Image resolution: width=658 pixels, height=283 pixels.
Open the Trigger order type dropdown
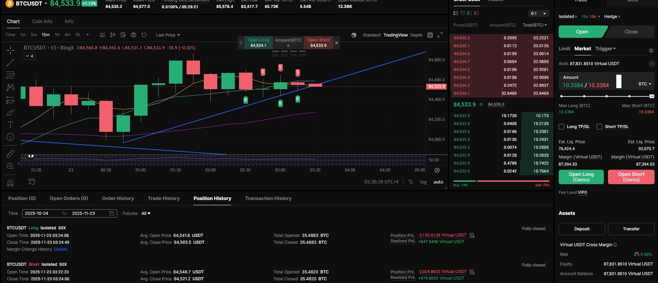tap(606, 49)
